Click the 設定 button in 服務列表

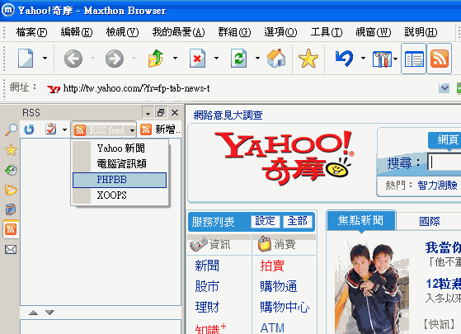point(266,221)
